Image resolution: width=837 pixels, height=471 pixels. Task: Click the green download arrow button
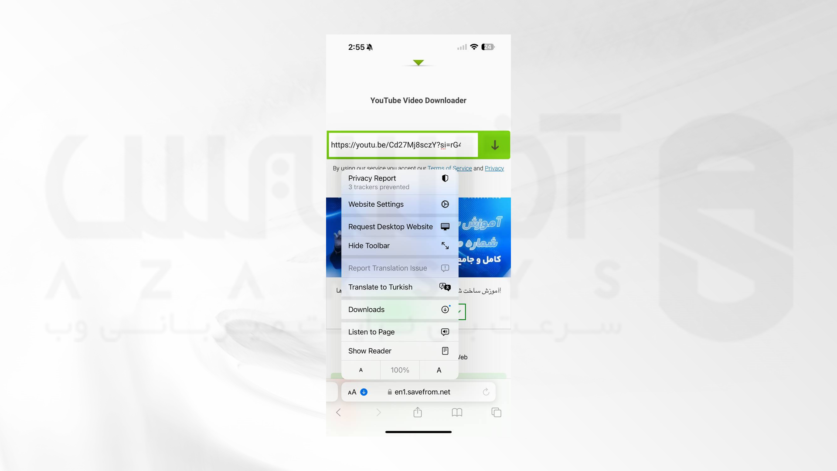[x=494, y=145]
